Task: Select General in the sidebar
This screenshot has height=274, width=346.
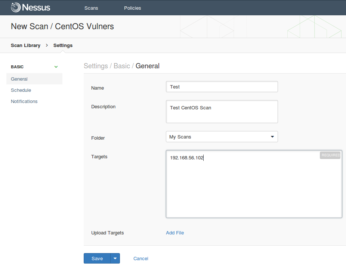Action: [x=34, y=79]
